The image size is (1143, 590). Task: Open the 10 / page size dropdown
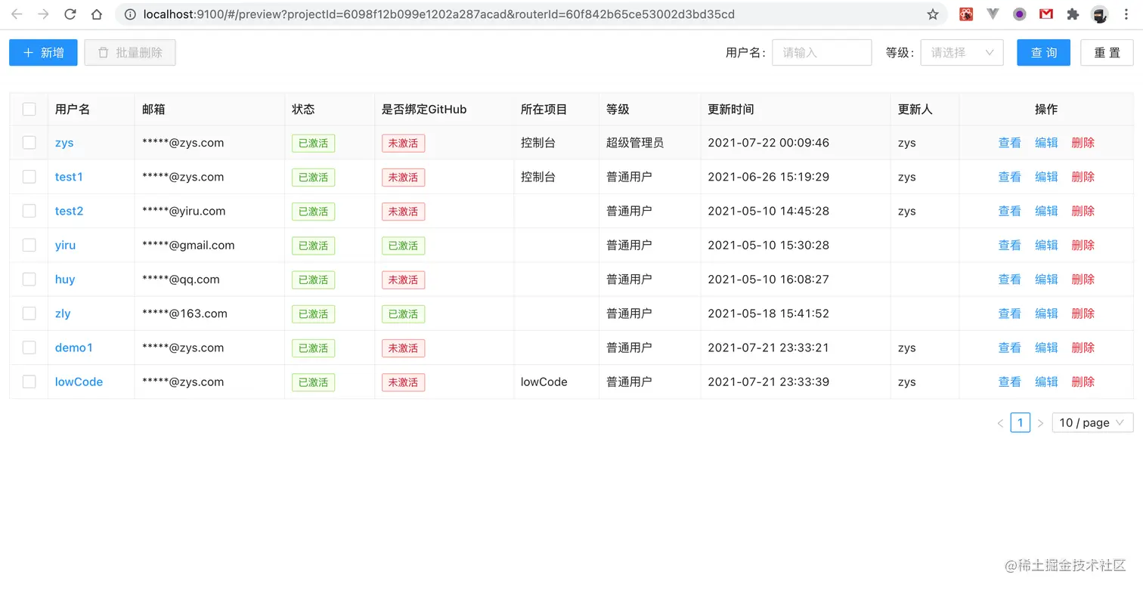(x=1092, y=423)
